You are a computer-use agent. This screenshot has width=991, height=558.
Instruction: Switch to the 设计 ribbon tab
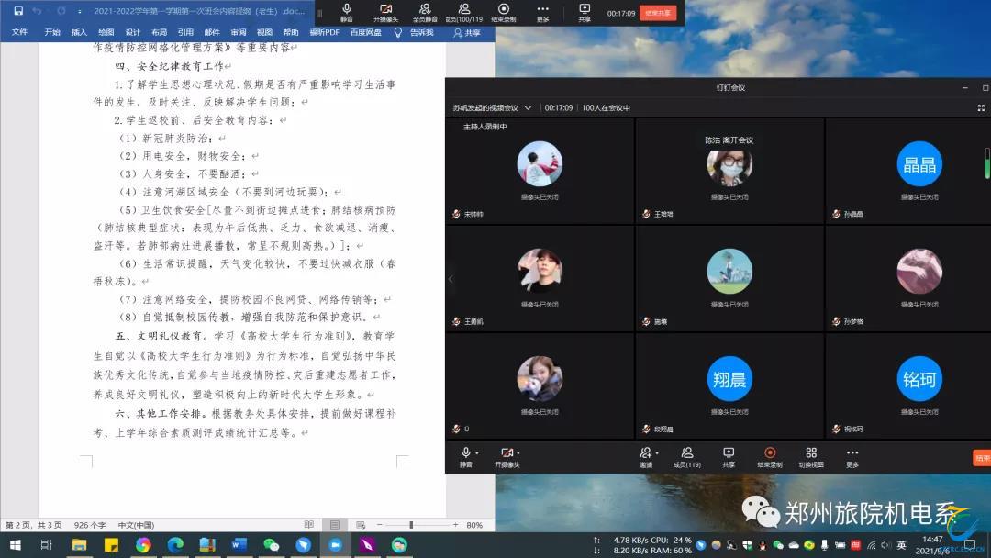tap(133, 32)
